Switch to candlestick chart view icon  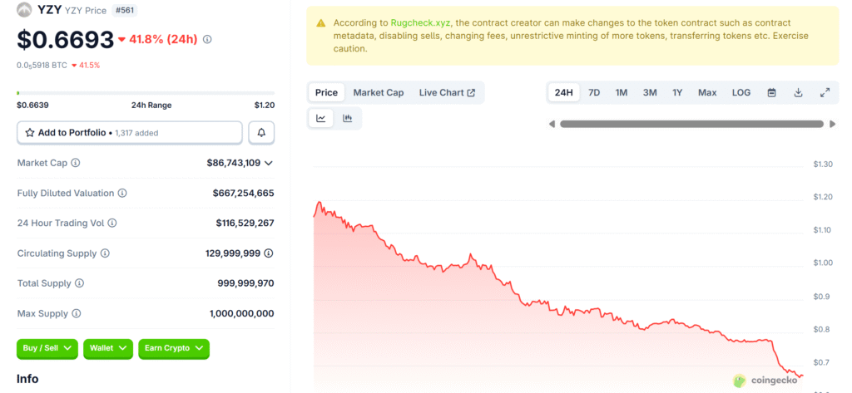click(x=347, y=119)
